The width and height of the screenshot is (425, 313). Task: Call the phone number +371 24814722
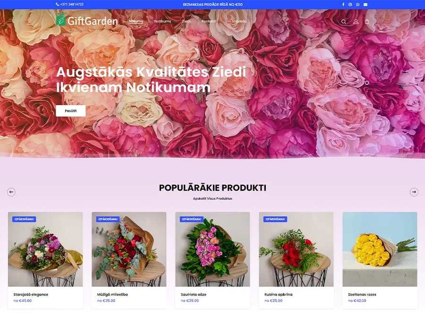[x=70, y=4]
